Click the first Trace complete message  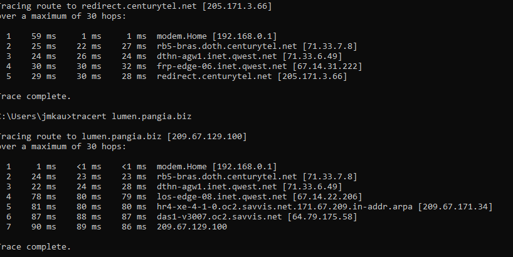click(x=34, y=97)
